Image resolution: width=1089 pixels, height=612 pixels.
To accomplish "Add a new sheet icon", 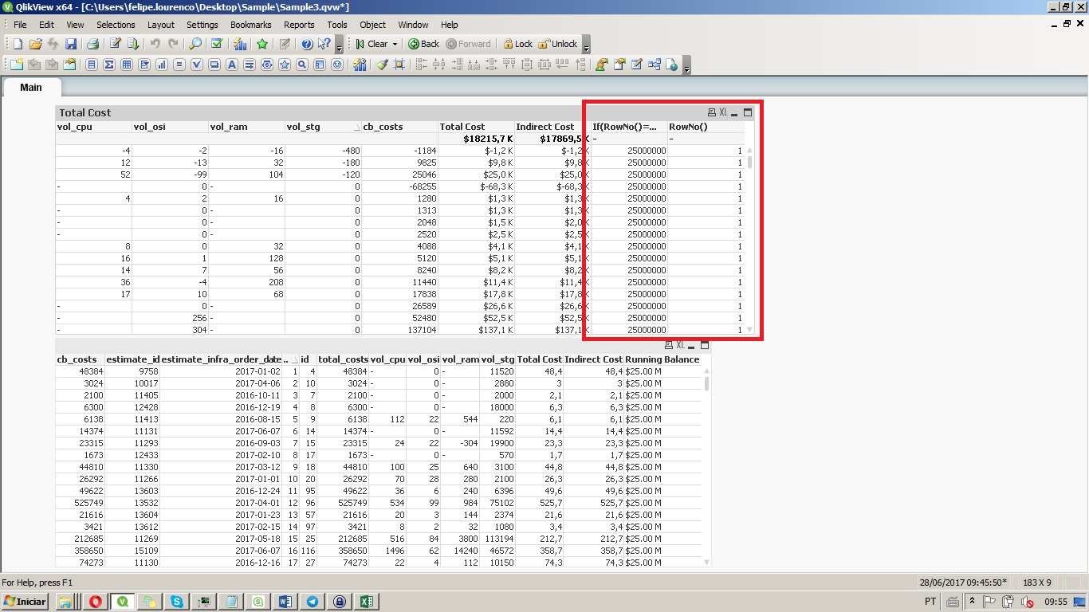I will (x=17, y=65).
